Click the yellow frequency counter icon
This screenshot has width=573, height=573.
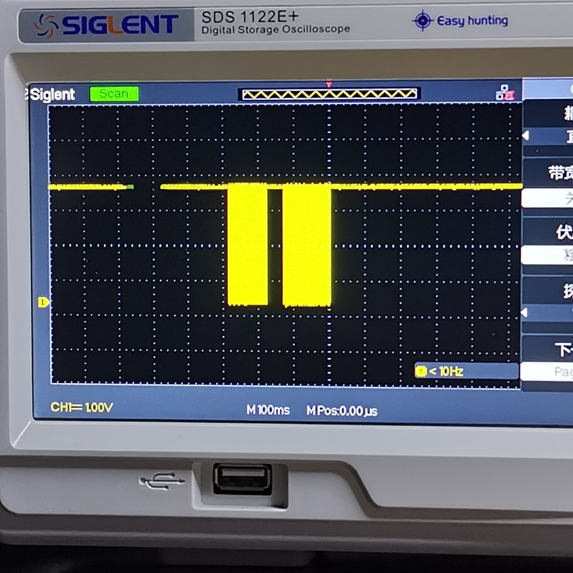point(421,371)
